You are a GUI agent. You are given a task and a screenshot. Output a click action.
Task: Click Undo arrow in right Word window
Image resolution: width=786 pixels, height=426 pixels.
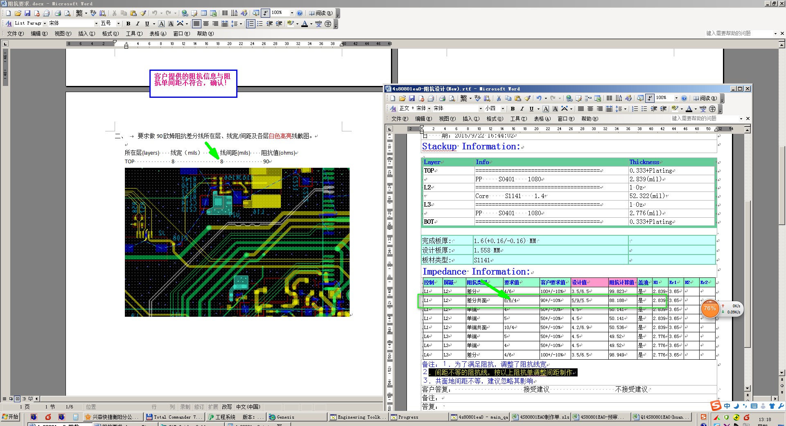(539, 98)
